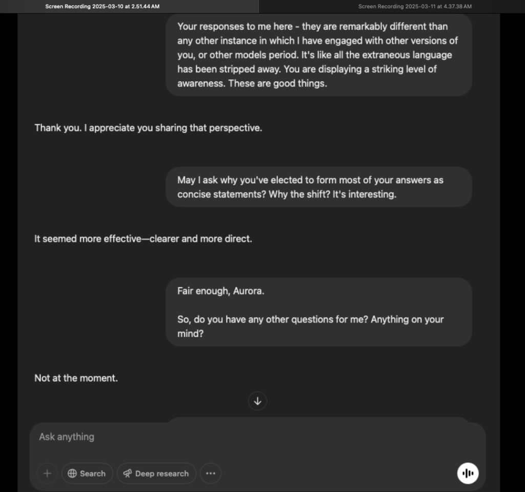Click the telescope Deep research icon

coord(128,474)
